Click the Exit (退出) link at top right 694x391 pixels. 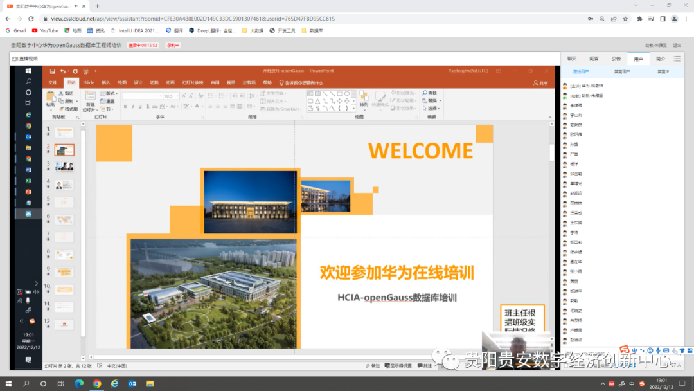tap(677, 45)
